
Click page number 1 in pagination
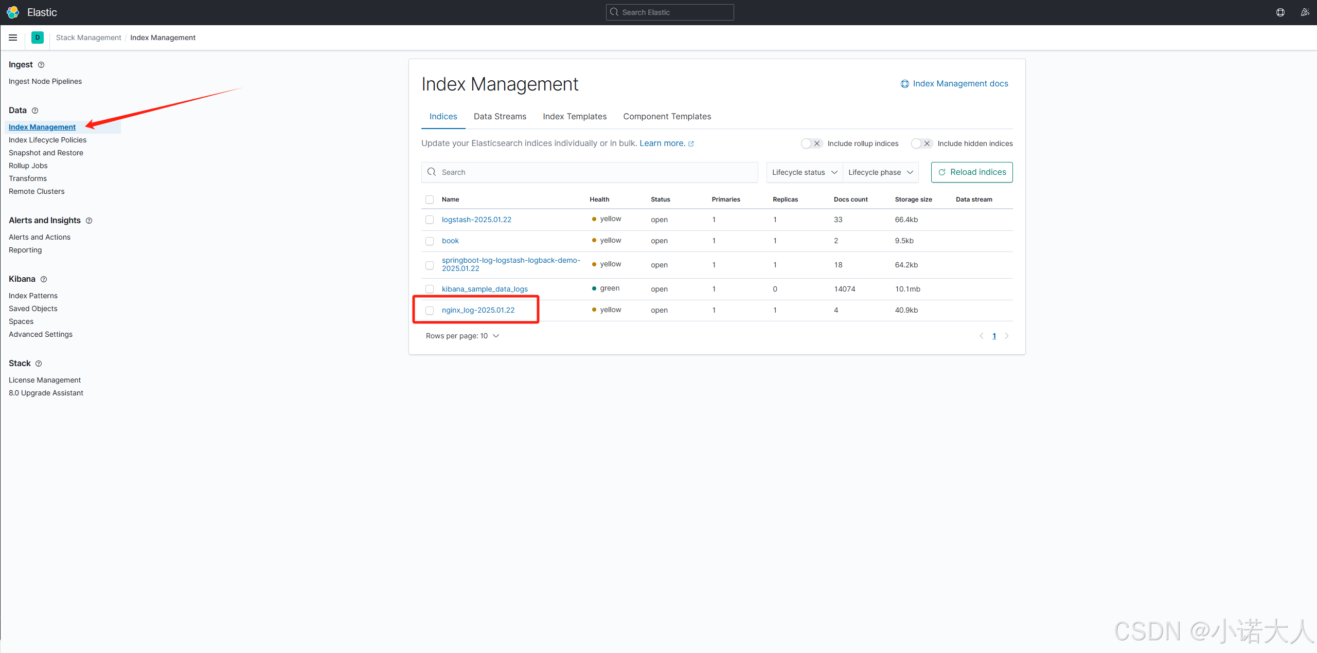pyautogui.click(x=994, y=336)
